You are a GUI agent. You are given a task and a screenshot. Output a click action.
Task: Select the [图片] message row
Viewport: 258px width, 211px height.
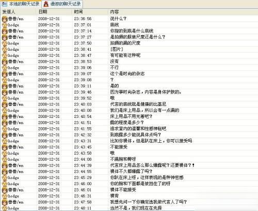click(x=129, y=49)
